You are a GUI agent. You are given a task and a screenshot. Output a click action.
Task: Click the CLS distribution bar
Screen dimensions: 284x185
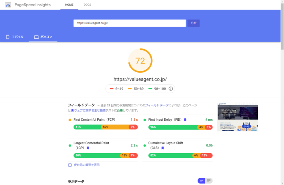coord(180,155)
